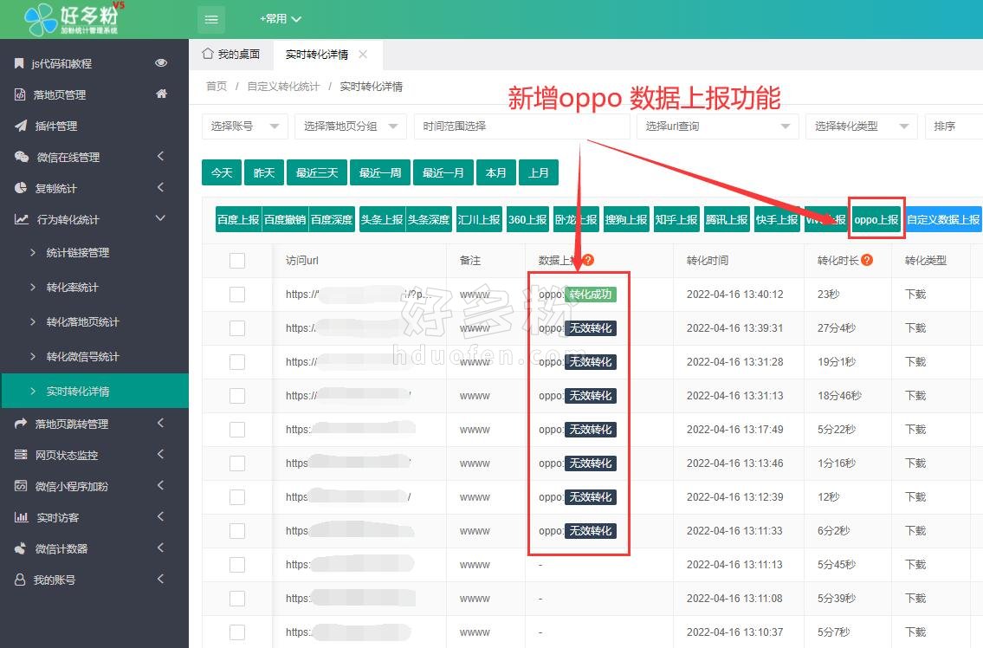
Task: Click the user icon for 我的账号
Action: 20,580
